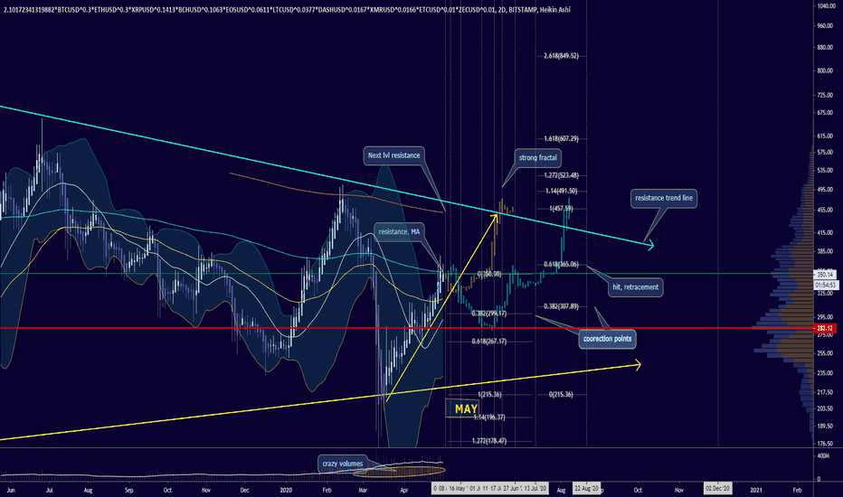
Task: Click the 2021 label on time axis
Action: [x=756, y=490]
